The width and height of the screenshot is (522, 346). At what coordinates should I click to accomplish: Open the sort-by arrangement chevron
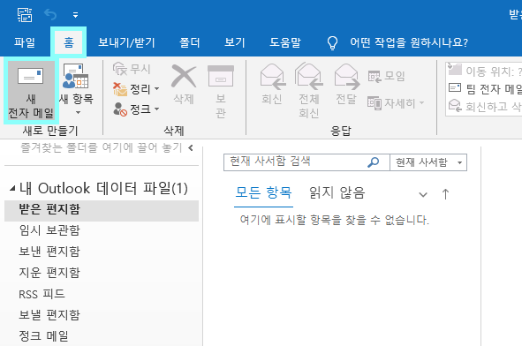423,194
